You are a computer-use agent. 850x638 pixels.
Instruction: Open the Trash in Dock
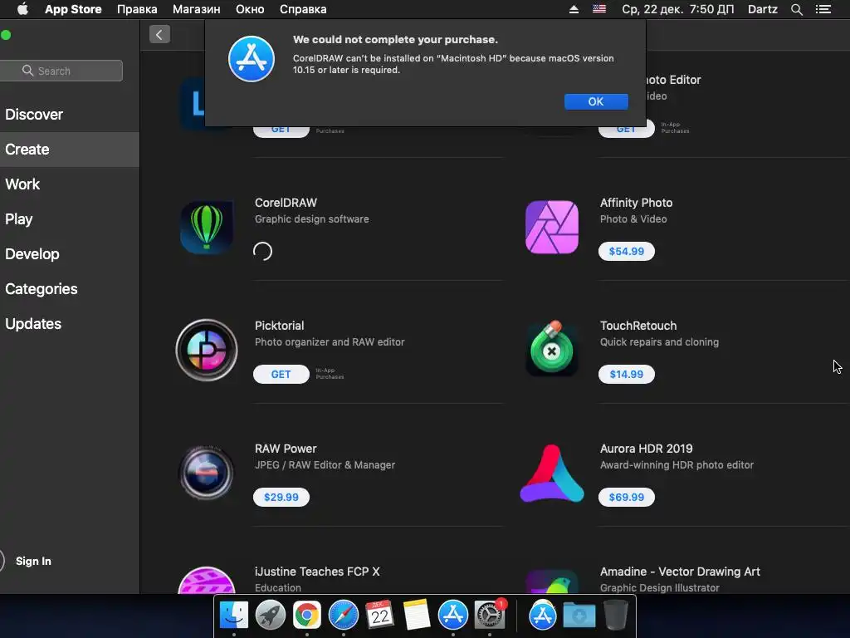pos(616,615)
